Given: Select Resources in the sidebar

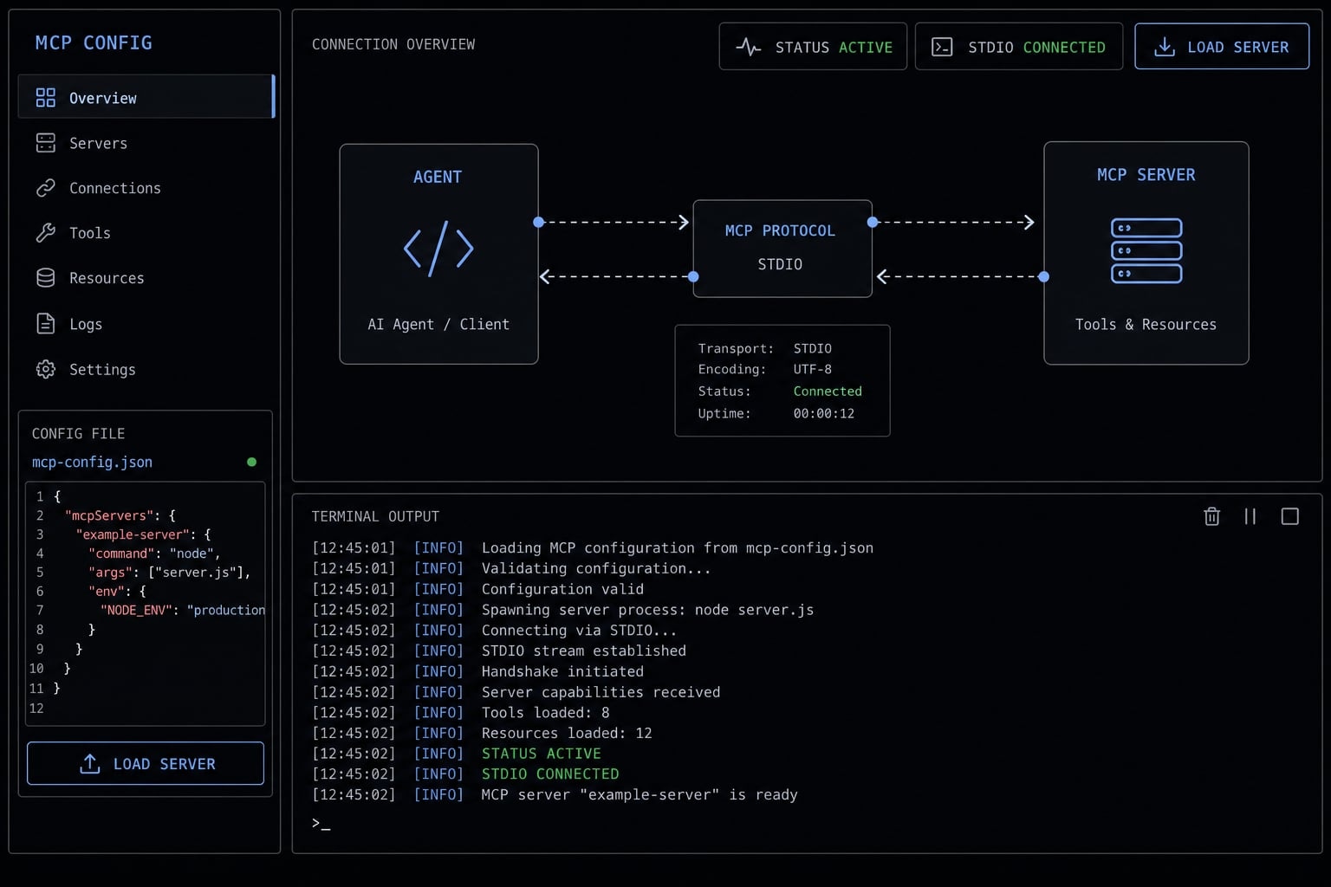Looking at the screenshot, I should (146, 278).
